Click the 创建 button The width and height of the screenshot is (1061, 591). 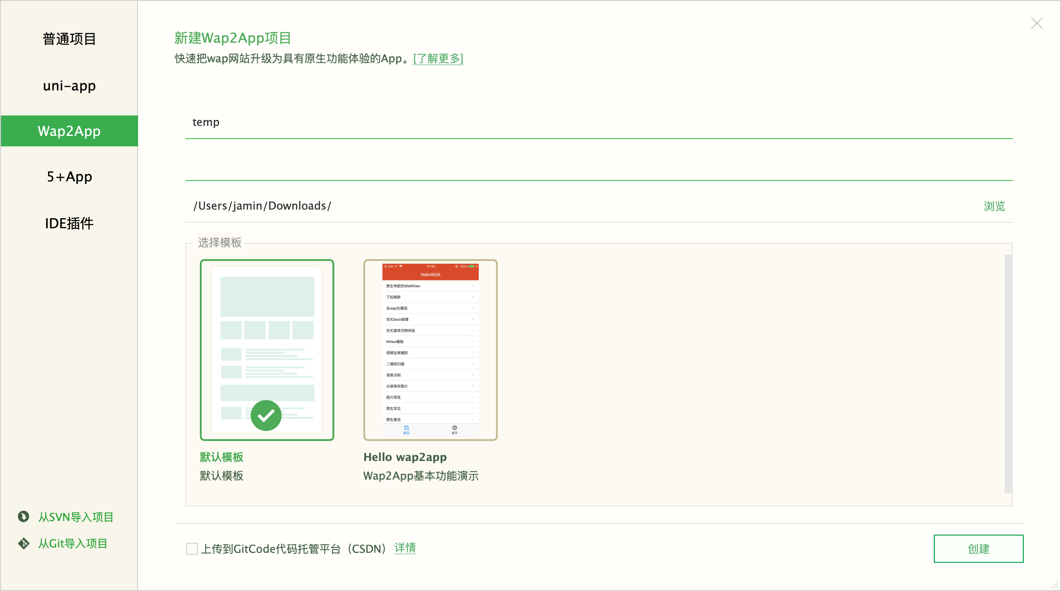click(978, 549)
